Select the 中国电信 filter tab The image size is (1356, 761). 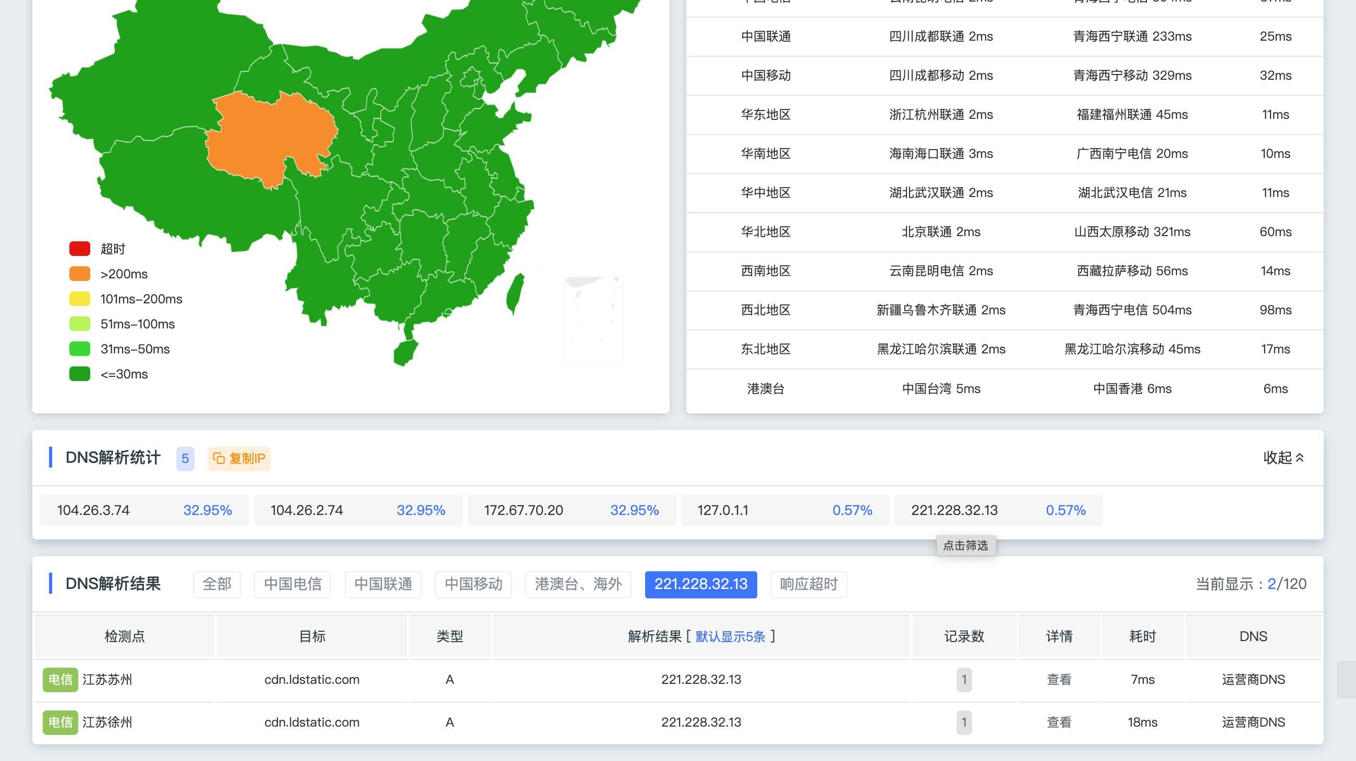(x=293, y=584)
